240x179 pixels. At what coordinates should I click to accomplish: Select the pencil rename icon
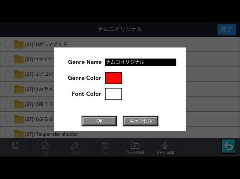(x=75, y=146)
